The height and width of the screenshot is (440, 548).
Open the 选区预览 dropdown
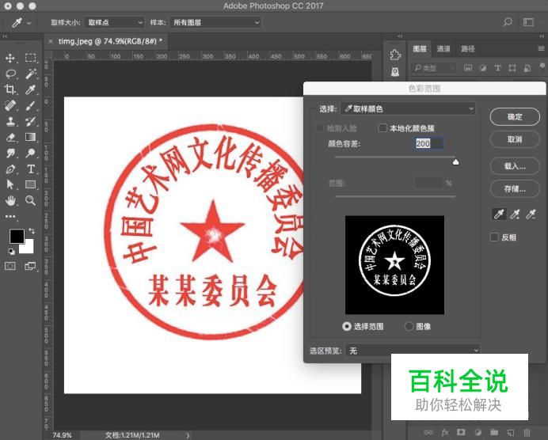413,351
